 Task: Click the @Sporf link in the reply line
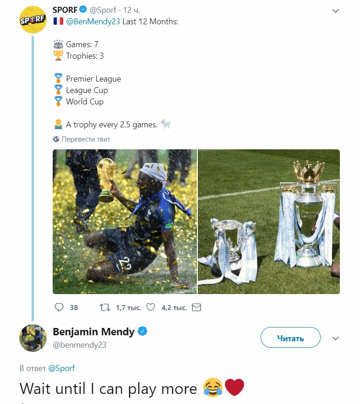click(61, 368)
